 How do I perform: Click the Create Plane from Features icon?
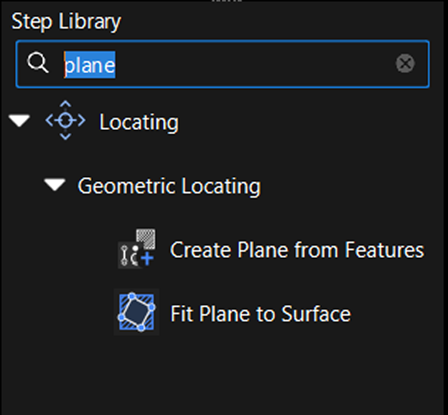[x=136, y=249]
